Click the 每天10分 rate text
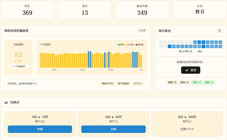Image resolution: width=227 pixels, height=140 pixels. [x=40, y=122]
